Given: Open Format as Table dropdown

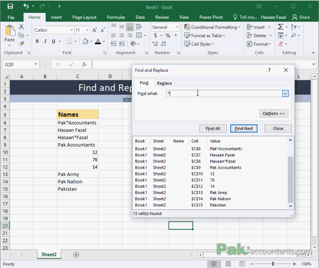Looking at the screenshot, I should [205, 35].
